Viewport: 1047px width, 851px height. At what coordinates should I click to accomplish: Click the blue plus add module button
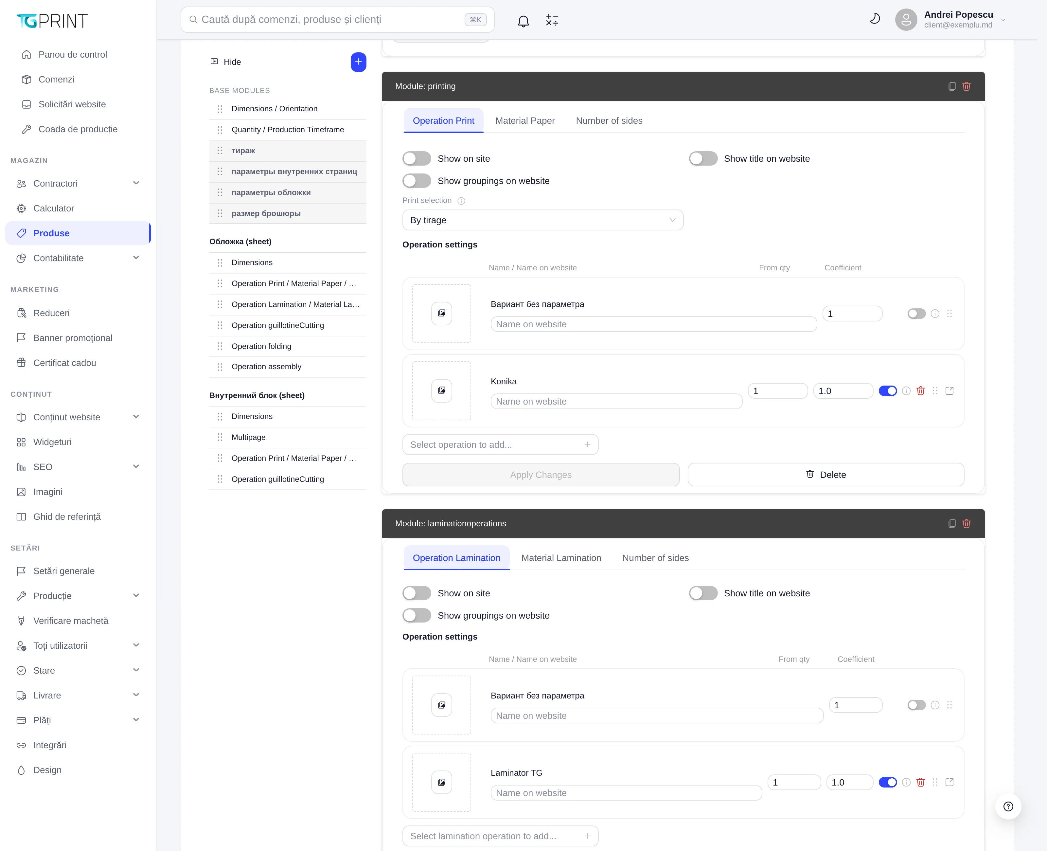358,62
